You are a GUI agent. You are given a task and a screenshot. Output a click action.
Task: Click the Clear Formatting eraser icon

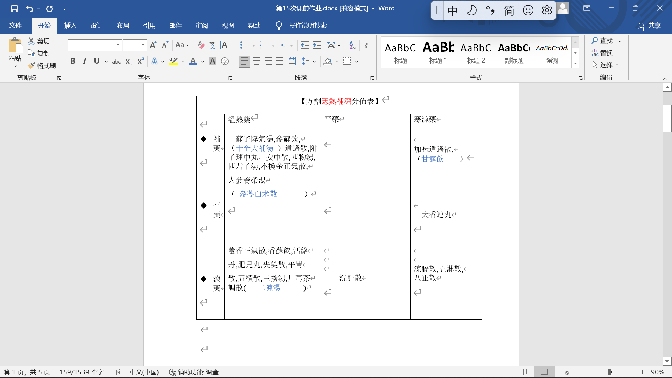(201, 45)
